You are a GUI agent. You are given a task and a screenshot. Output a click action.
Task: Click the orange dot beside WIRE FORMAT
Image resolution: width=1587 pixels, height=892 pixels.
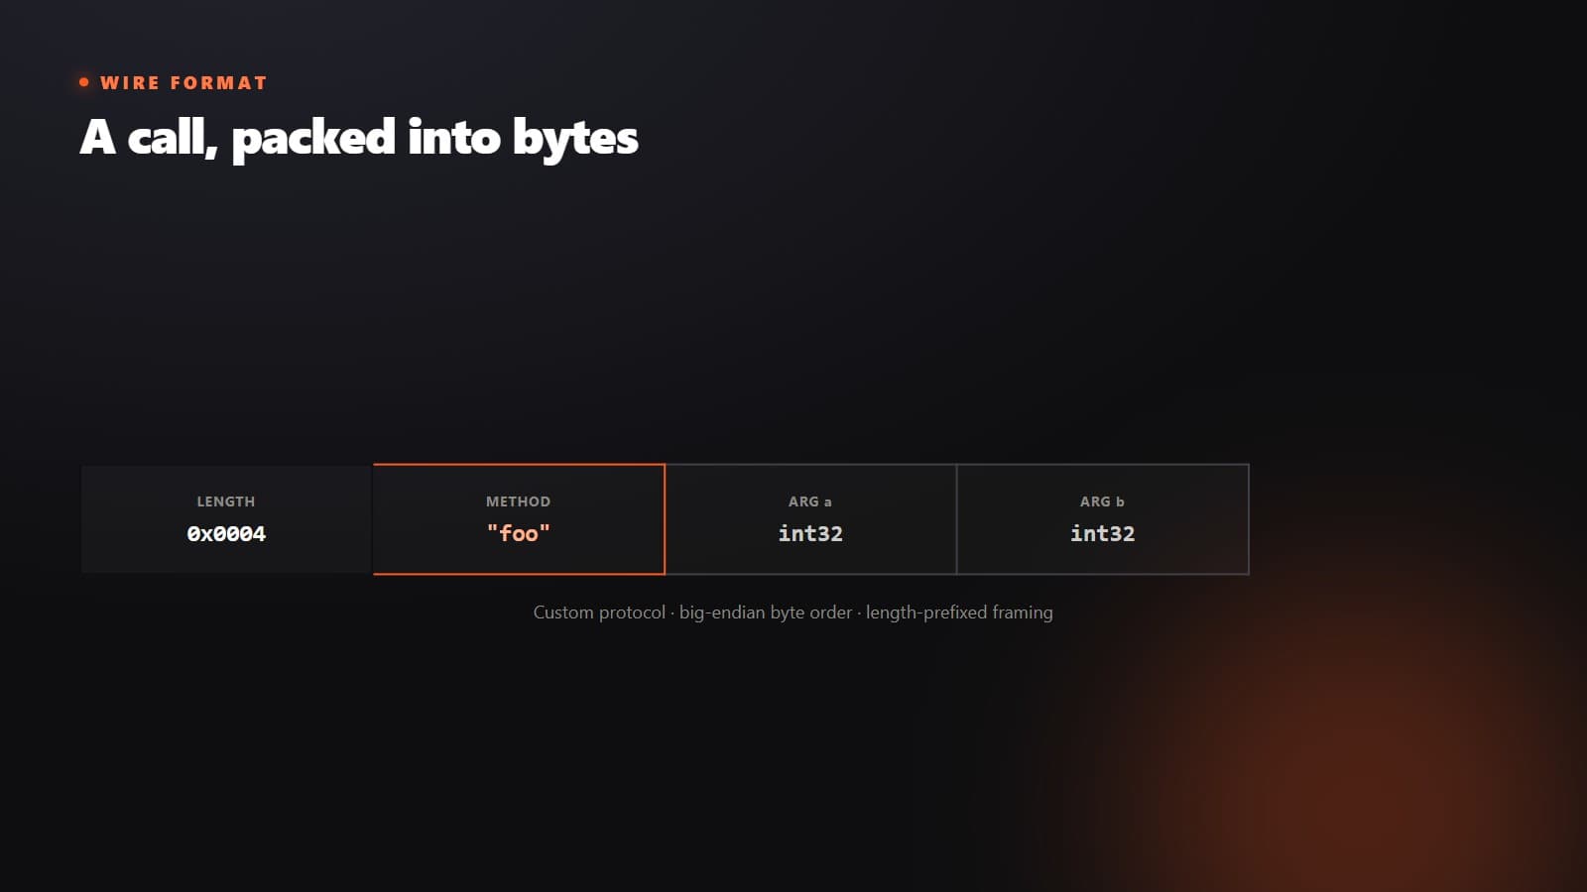84,82
